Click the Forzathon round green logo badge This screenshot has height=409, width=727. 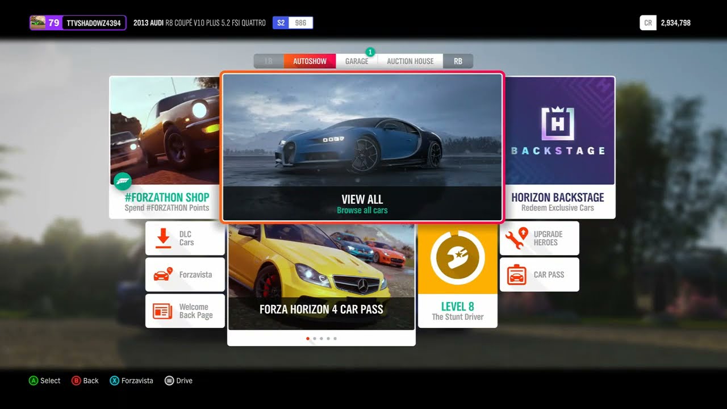click(123, 182)
